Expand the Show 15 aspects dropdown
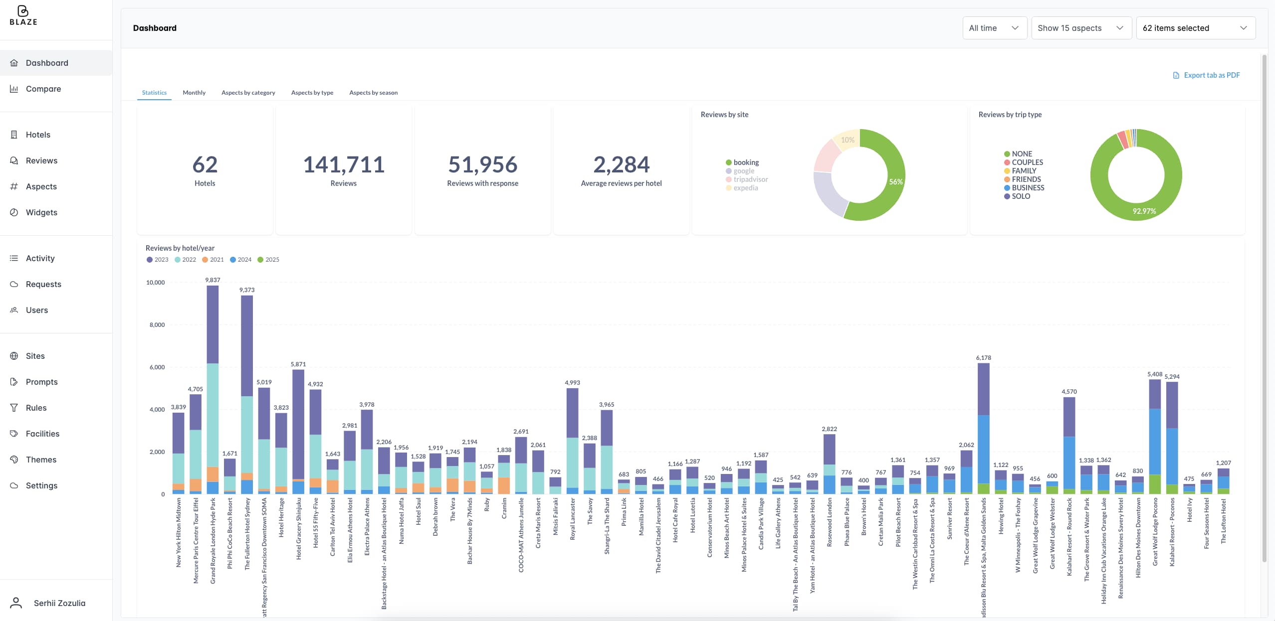This screenshot has height=621, width=1275. pyautogui.click(x=1080, y=28)
